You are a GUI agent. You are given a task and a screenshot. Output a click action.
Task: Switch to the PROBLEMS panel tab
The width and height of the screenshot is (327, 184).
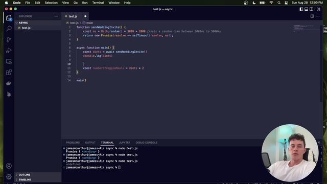point(73,143)
